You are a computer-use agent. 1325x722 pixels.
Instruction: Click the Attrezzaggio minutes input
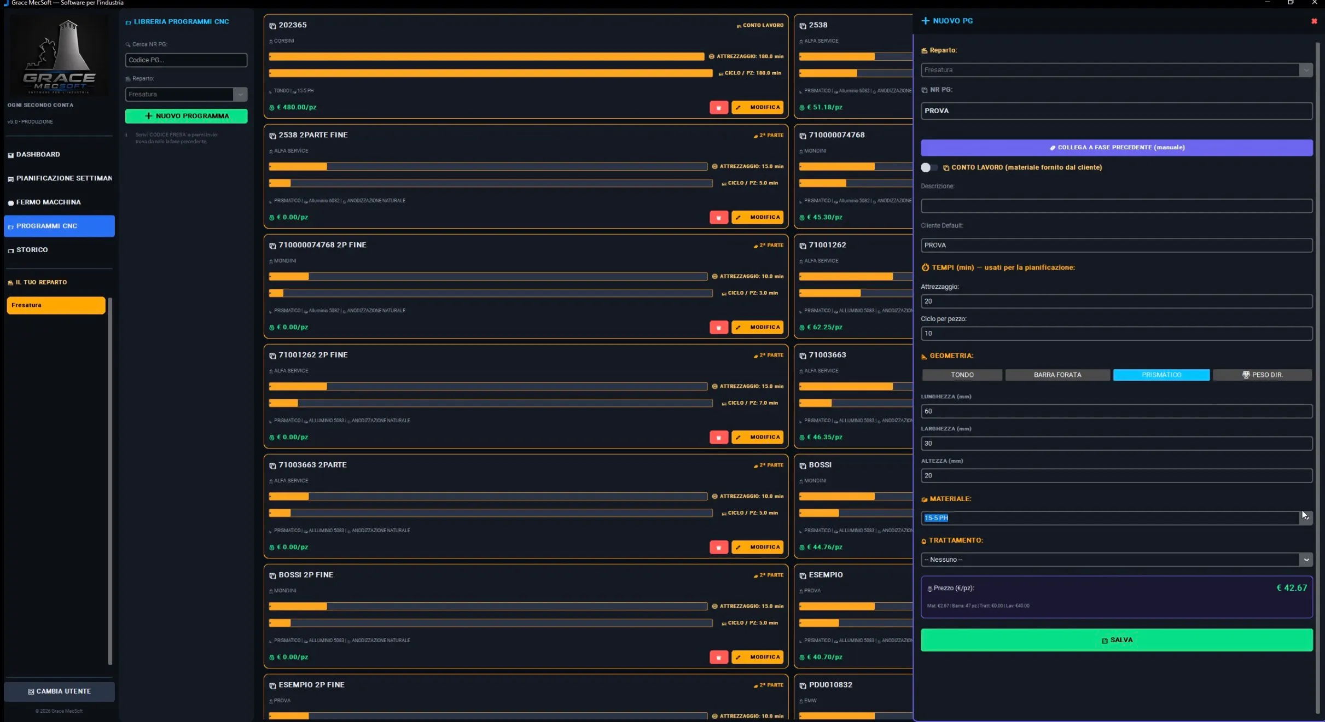(x=1116, y=301)
